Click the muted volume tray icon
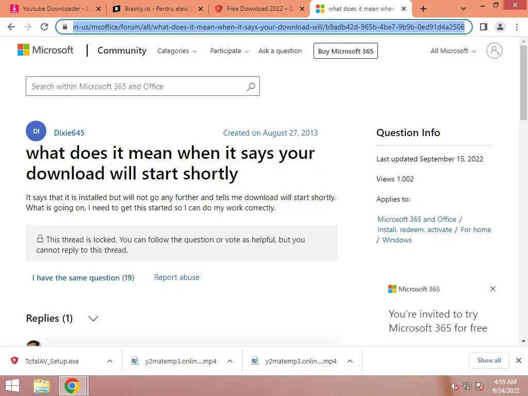The image size is (528, 396). (455, 386)
